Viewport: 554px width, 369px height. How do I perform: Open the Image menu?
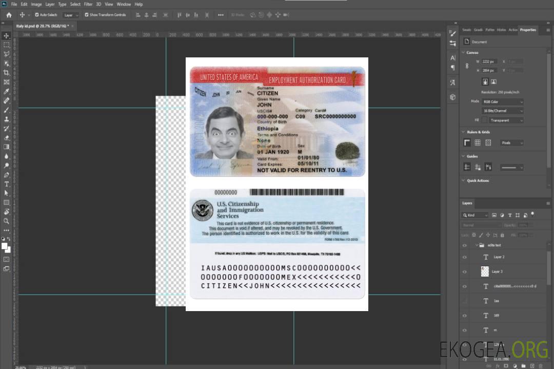tap(36, 4)
